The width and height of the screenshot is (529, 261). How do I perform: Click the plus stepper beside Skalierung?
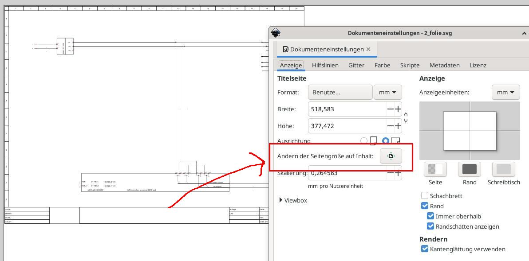tap(397, 173)
